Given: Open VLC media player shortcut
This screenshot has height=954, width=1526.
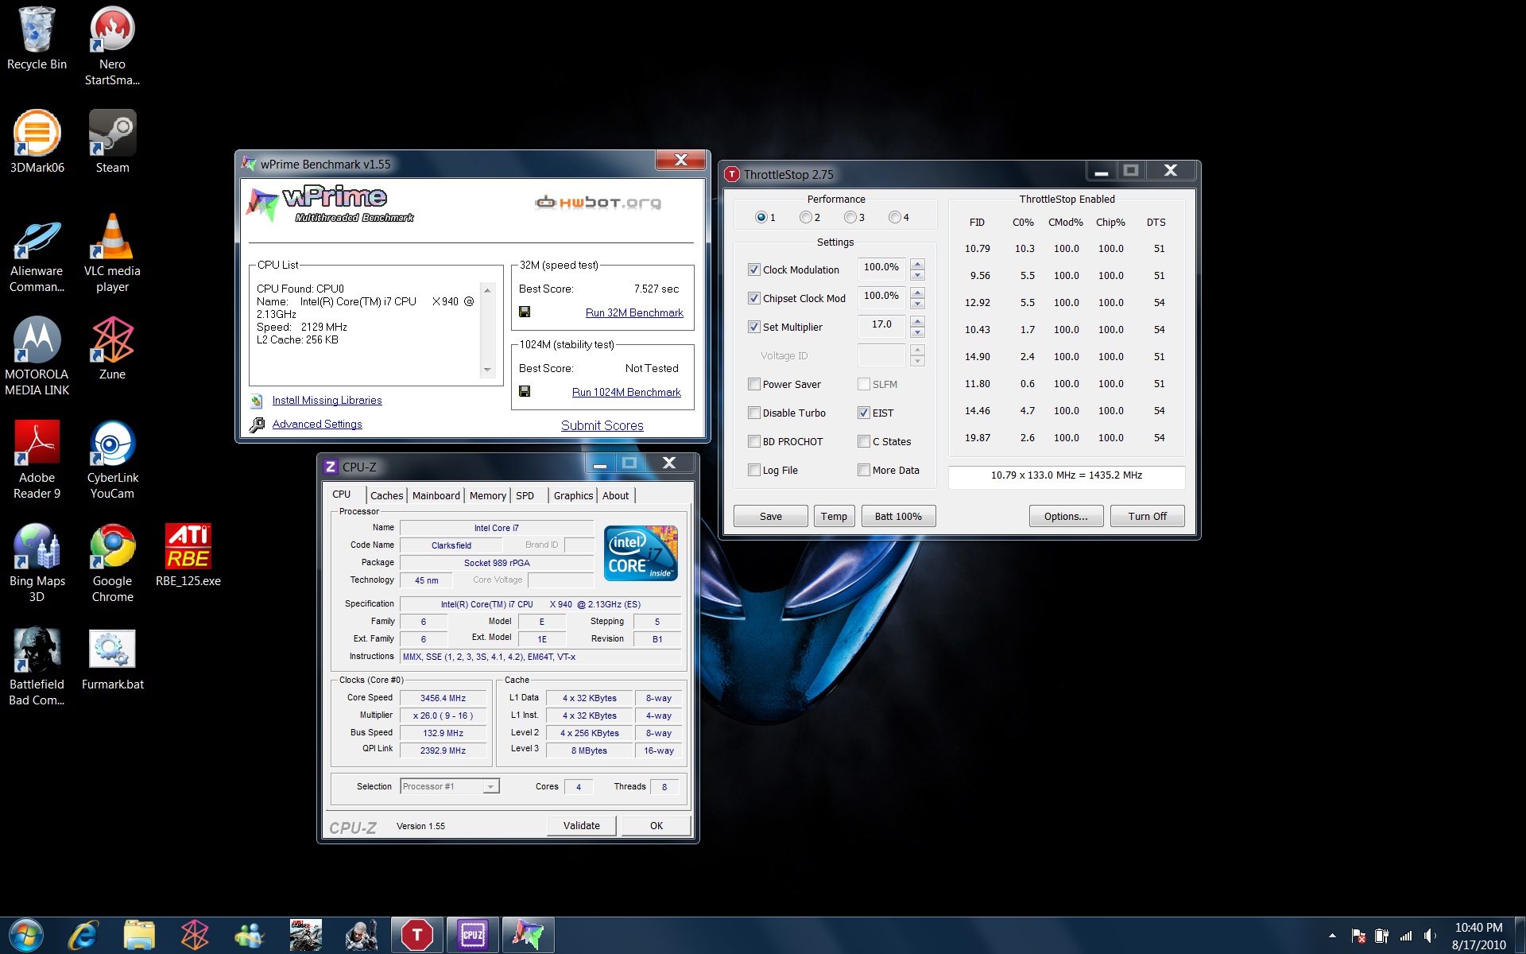Looking at the screenshot, I should (112, 253).
